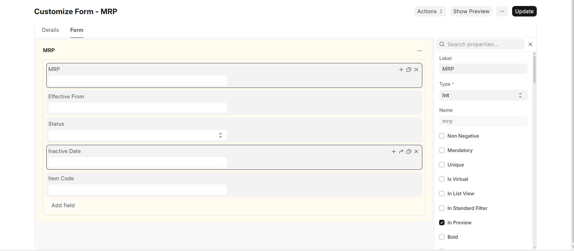574x251 pixels.
Task: Remove the MRP field from the form
Action: [416, 69]
